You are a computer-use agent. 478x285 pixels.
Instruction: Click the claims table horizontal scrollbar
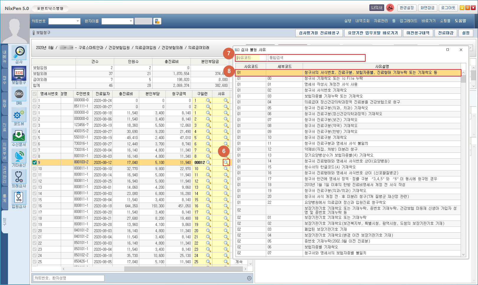click(153, 269)
